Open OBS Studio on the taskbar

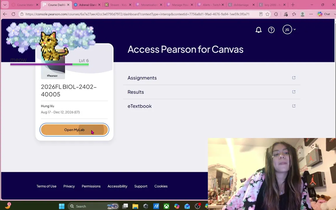click(x=197, y=206)
